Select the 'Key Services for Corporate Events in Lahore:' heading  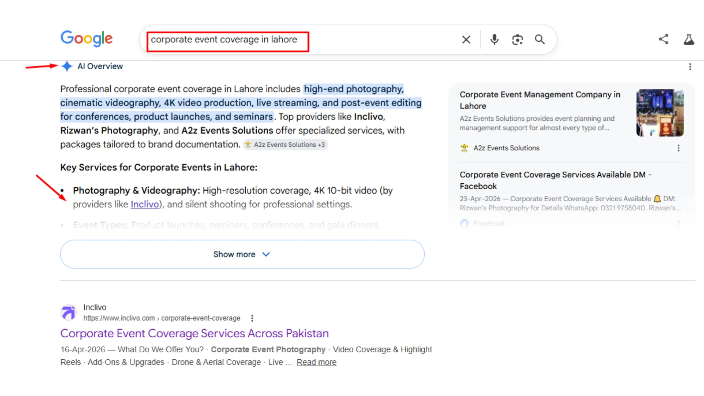pyautogui.click(x=159, y=168)
